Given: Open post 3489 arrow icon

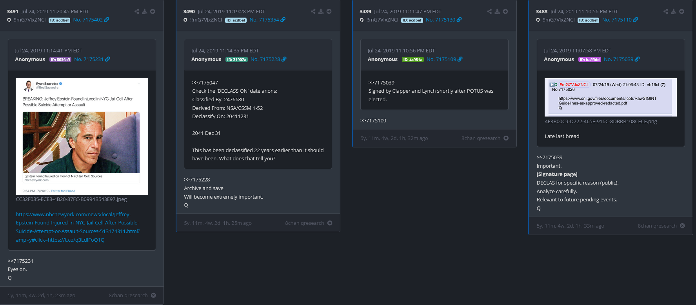Looking at the screenshot, I should pos(505,11).
